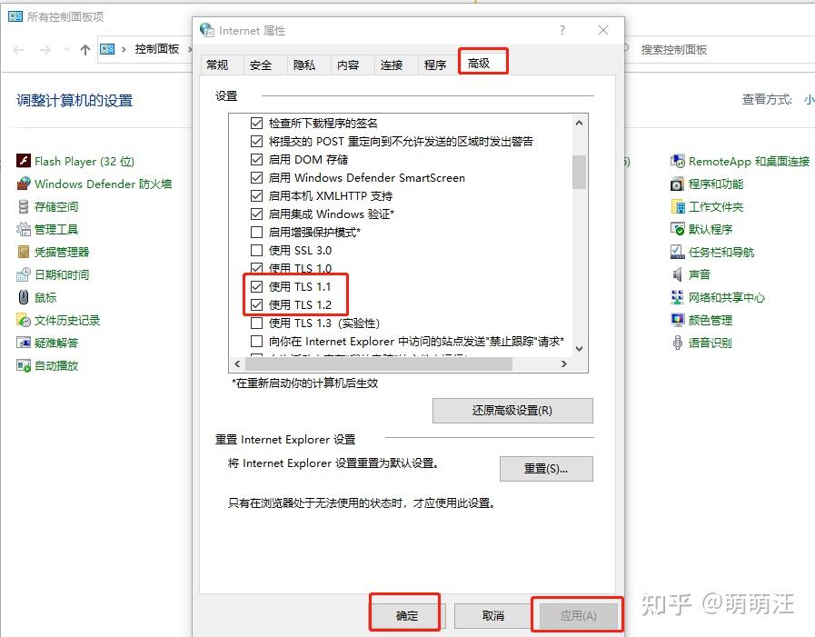815x637 pixels.
Task: Uncheck 使用 TLS 1.2
Action: [x=257, y=303]
